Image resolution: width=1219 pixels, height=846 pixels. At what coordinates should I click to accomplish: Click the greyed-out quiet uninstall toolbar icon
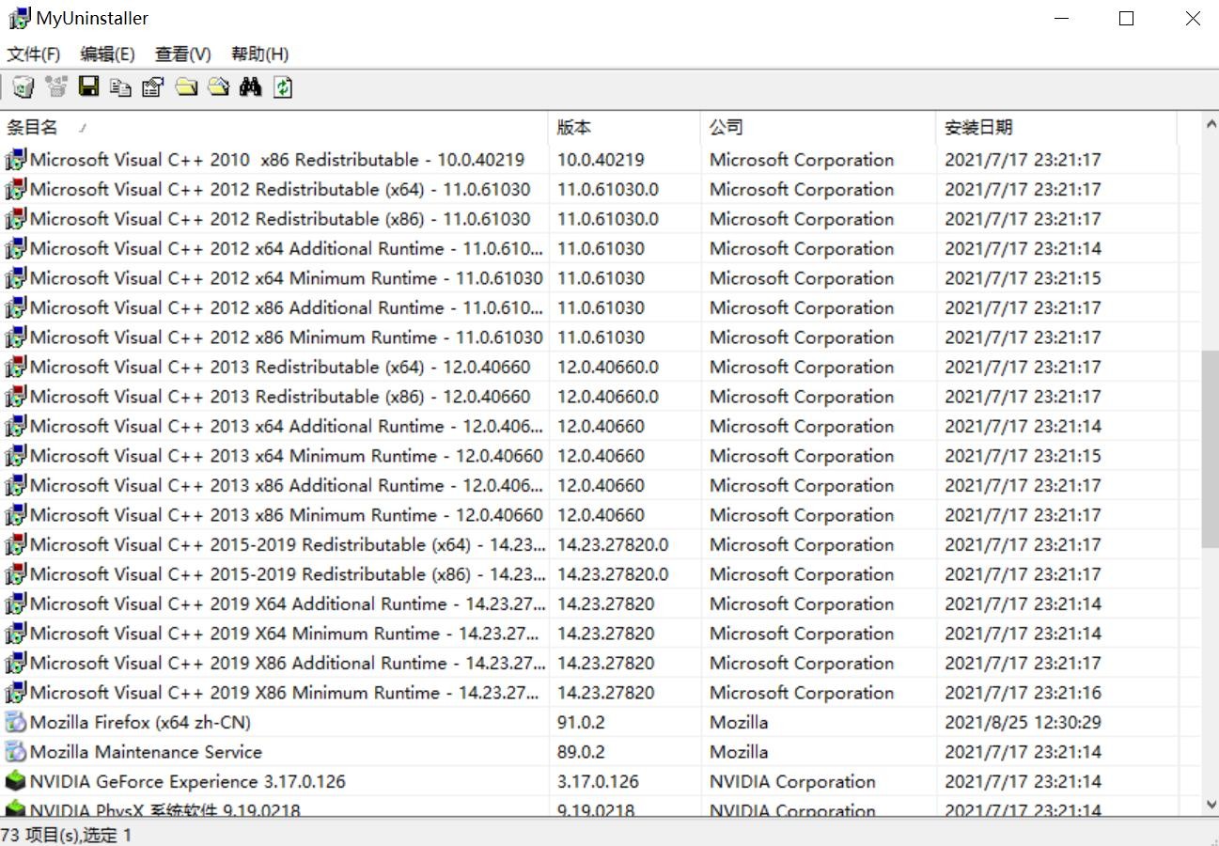pos(56,87)
